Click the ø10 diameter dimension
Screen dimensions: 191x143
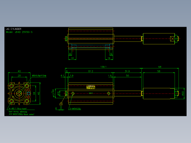coord(58,93)
